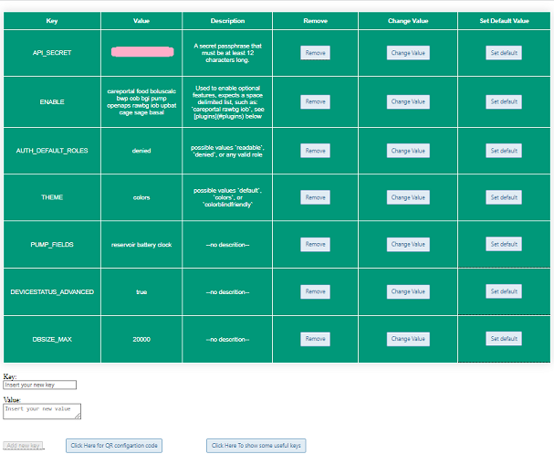
Task: Show some useful keys
Action: point(256,446)
